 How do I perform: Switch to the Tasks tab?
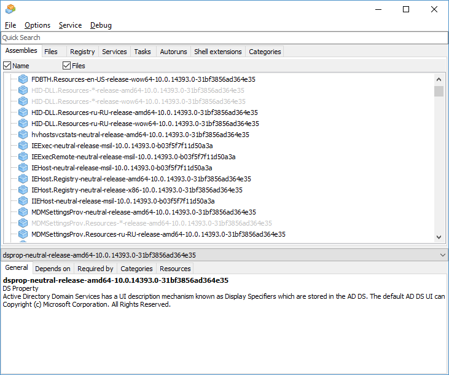pos(143,52)
